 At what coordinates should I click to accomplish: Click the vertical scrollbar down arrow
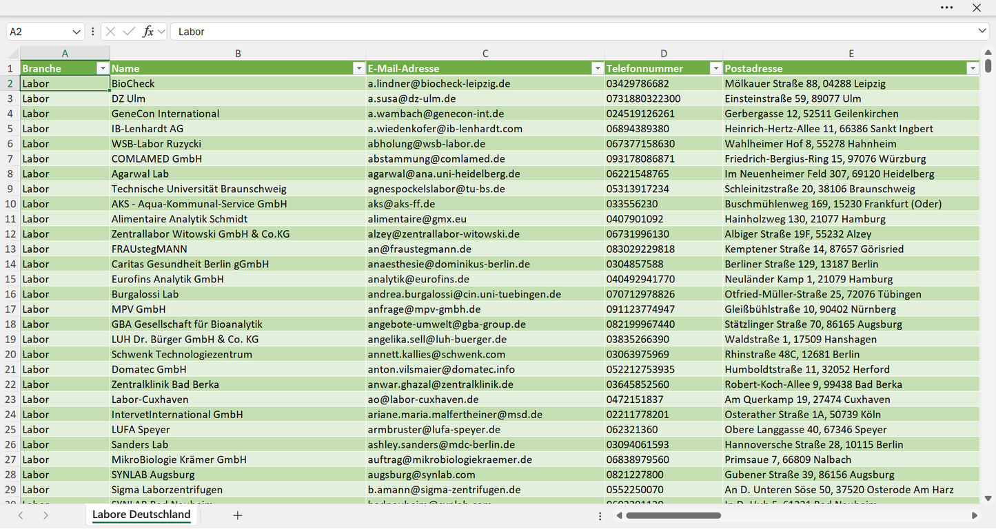[988, 498]
